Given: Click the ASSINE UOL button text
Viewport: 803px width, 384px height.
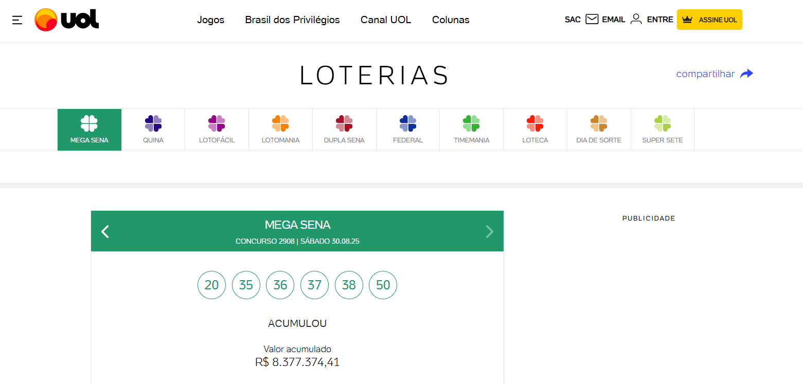Looking at the screenshot, I should [x=718, y=20].
